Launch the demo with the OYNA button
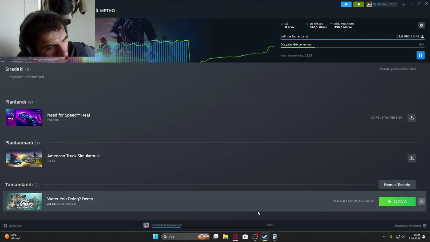 coord(397,201)
